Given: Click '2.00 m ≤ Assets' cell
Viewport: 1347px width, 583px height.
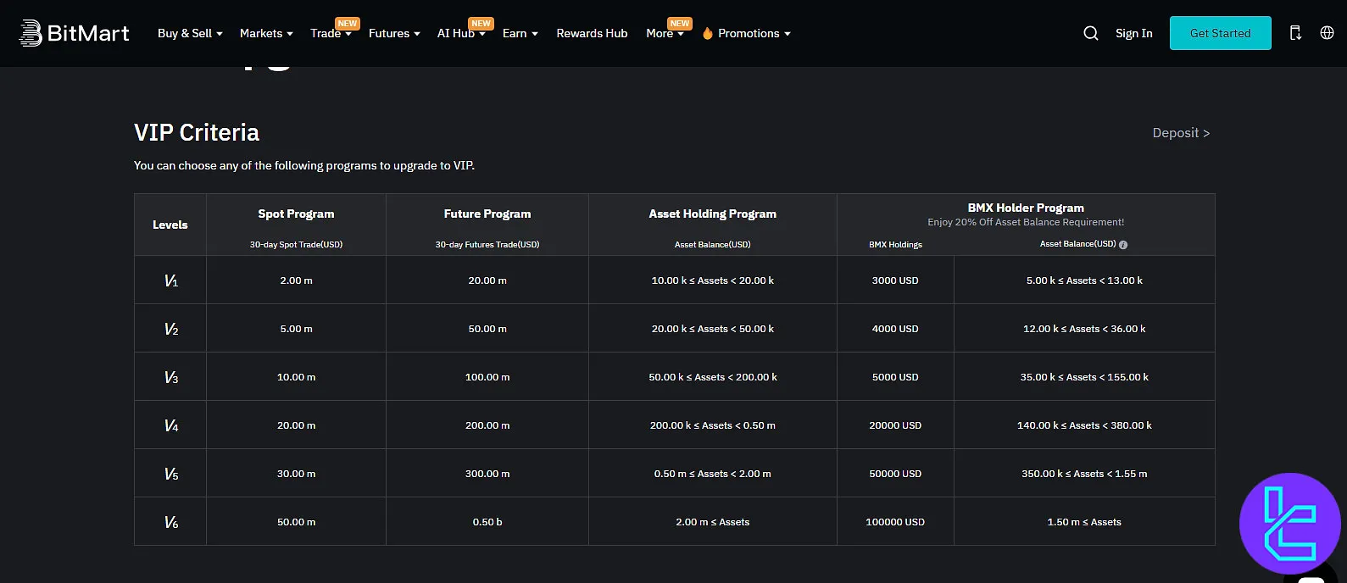Looking at the screenshot, I should click(x=712, y=522).
